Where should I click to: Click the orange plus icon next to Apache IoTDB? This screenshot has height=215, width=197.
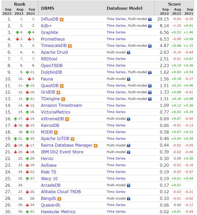[73, 139]
